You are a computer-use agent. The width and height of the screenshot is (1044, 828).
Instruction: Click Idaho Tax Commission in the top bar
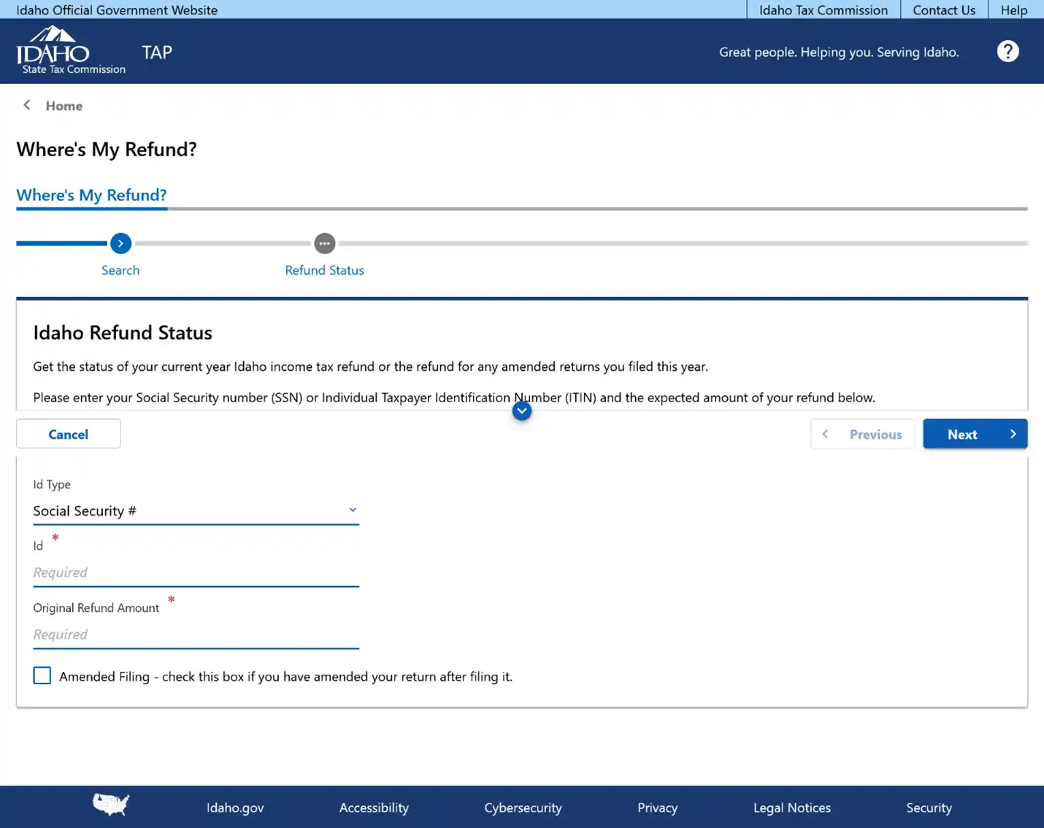(x=823, y=9)
